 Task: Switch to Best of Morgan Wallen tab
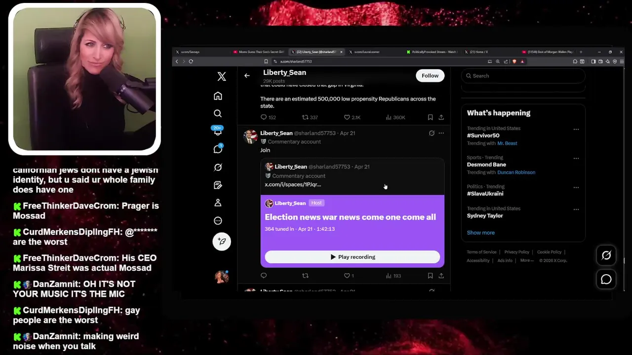coord(548,52)
